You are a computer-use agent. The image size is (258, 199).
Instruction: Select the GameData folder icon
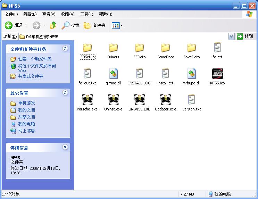(x=165, y=48)
